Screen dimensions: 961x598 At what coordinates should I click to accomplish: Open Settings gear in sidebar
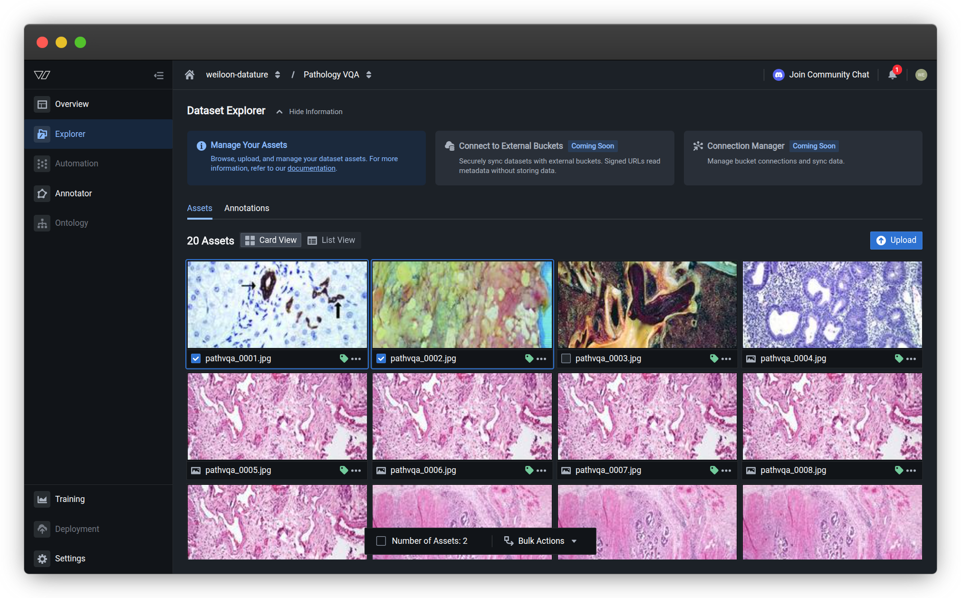tap(42, 559)
